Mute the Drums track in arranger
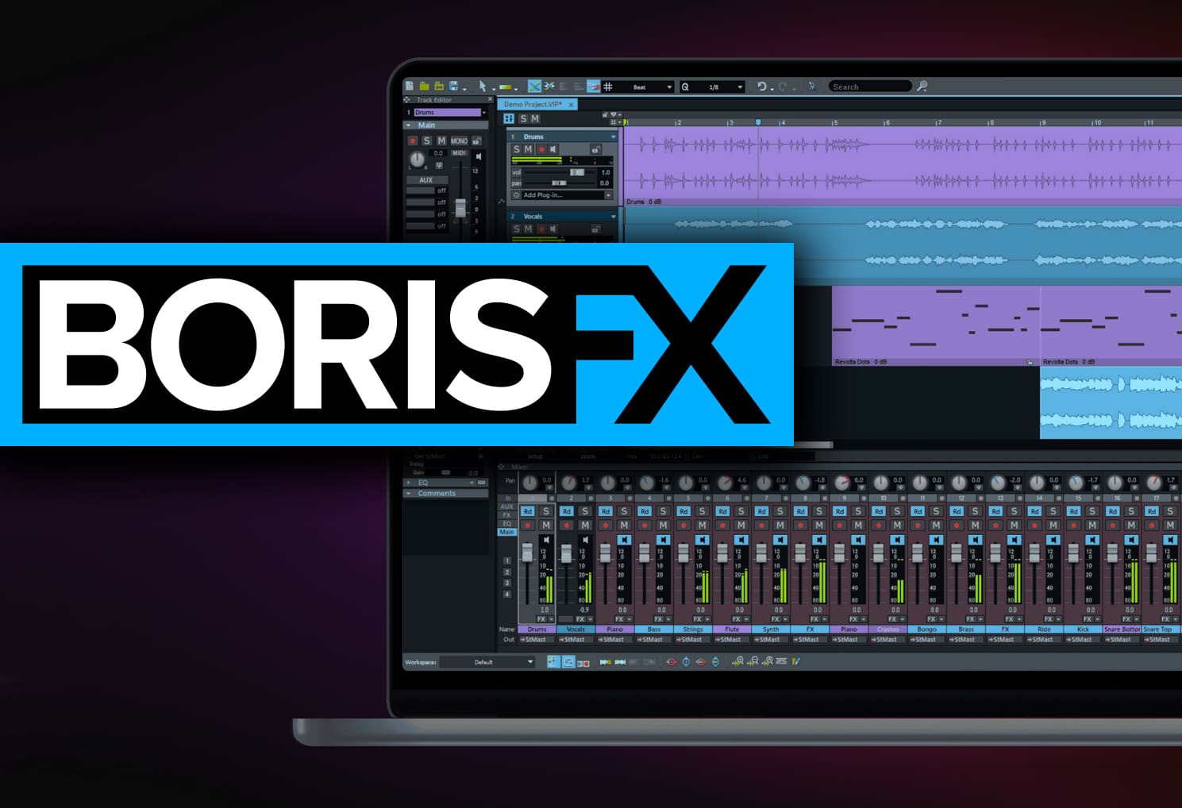Image resolution: width=1182 pixels, height=808 pixels. (x=528, y=149)
